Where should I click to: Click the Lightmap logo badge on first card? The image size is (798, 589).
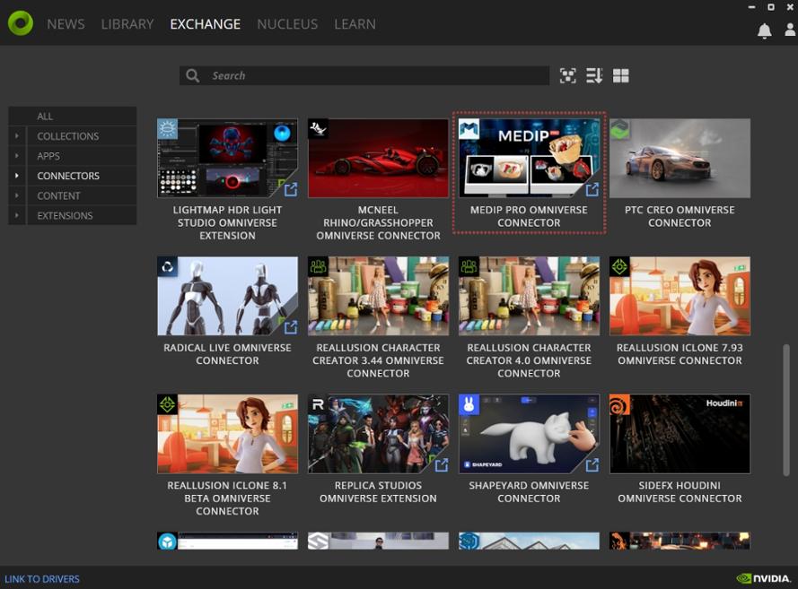point(168,129)
